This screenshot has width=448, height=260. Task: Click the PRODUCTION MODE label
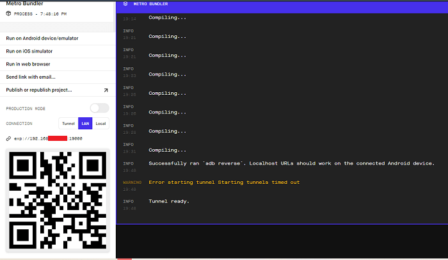click(26, 109)
